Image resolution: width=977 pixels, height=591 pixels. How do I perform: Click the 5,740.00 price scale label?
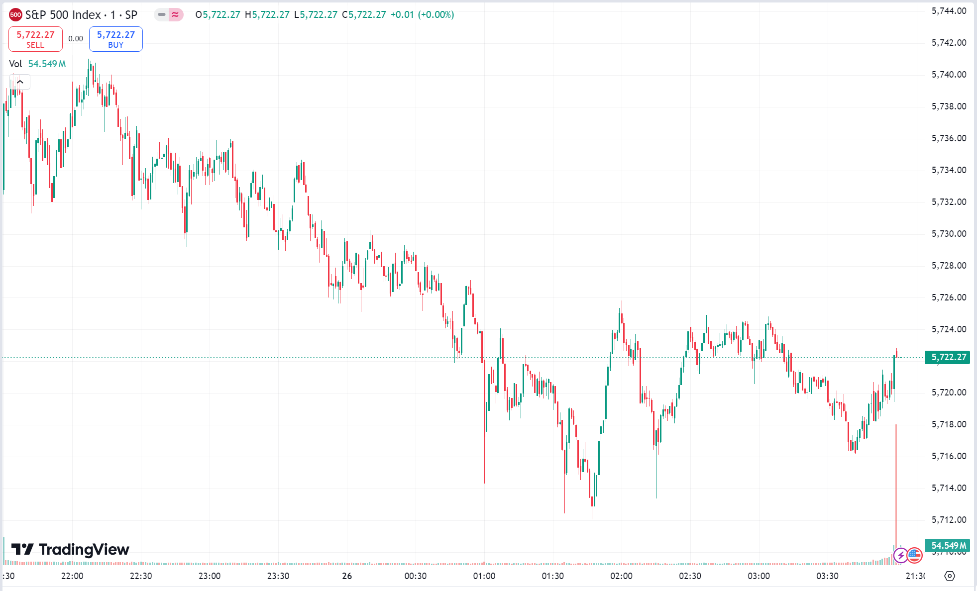coord(949,75)
